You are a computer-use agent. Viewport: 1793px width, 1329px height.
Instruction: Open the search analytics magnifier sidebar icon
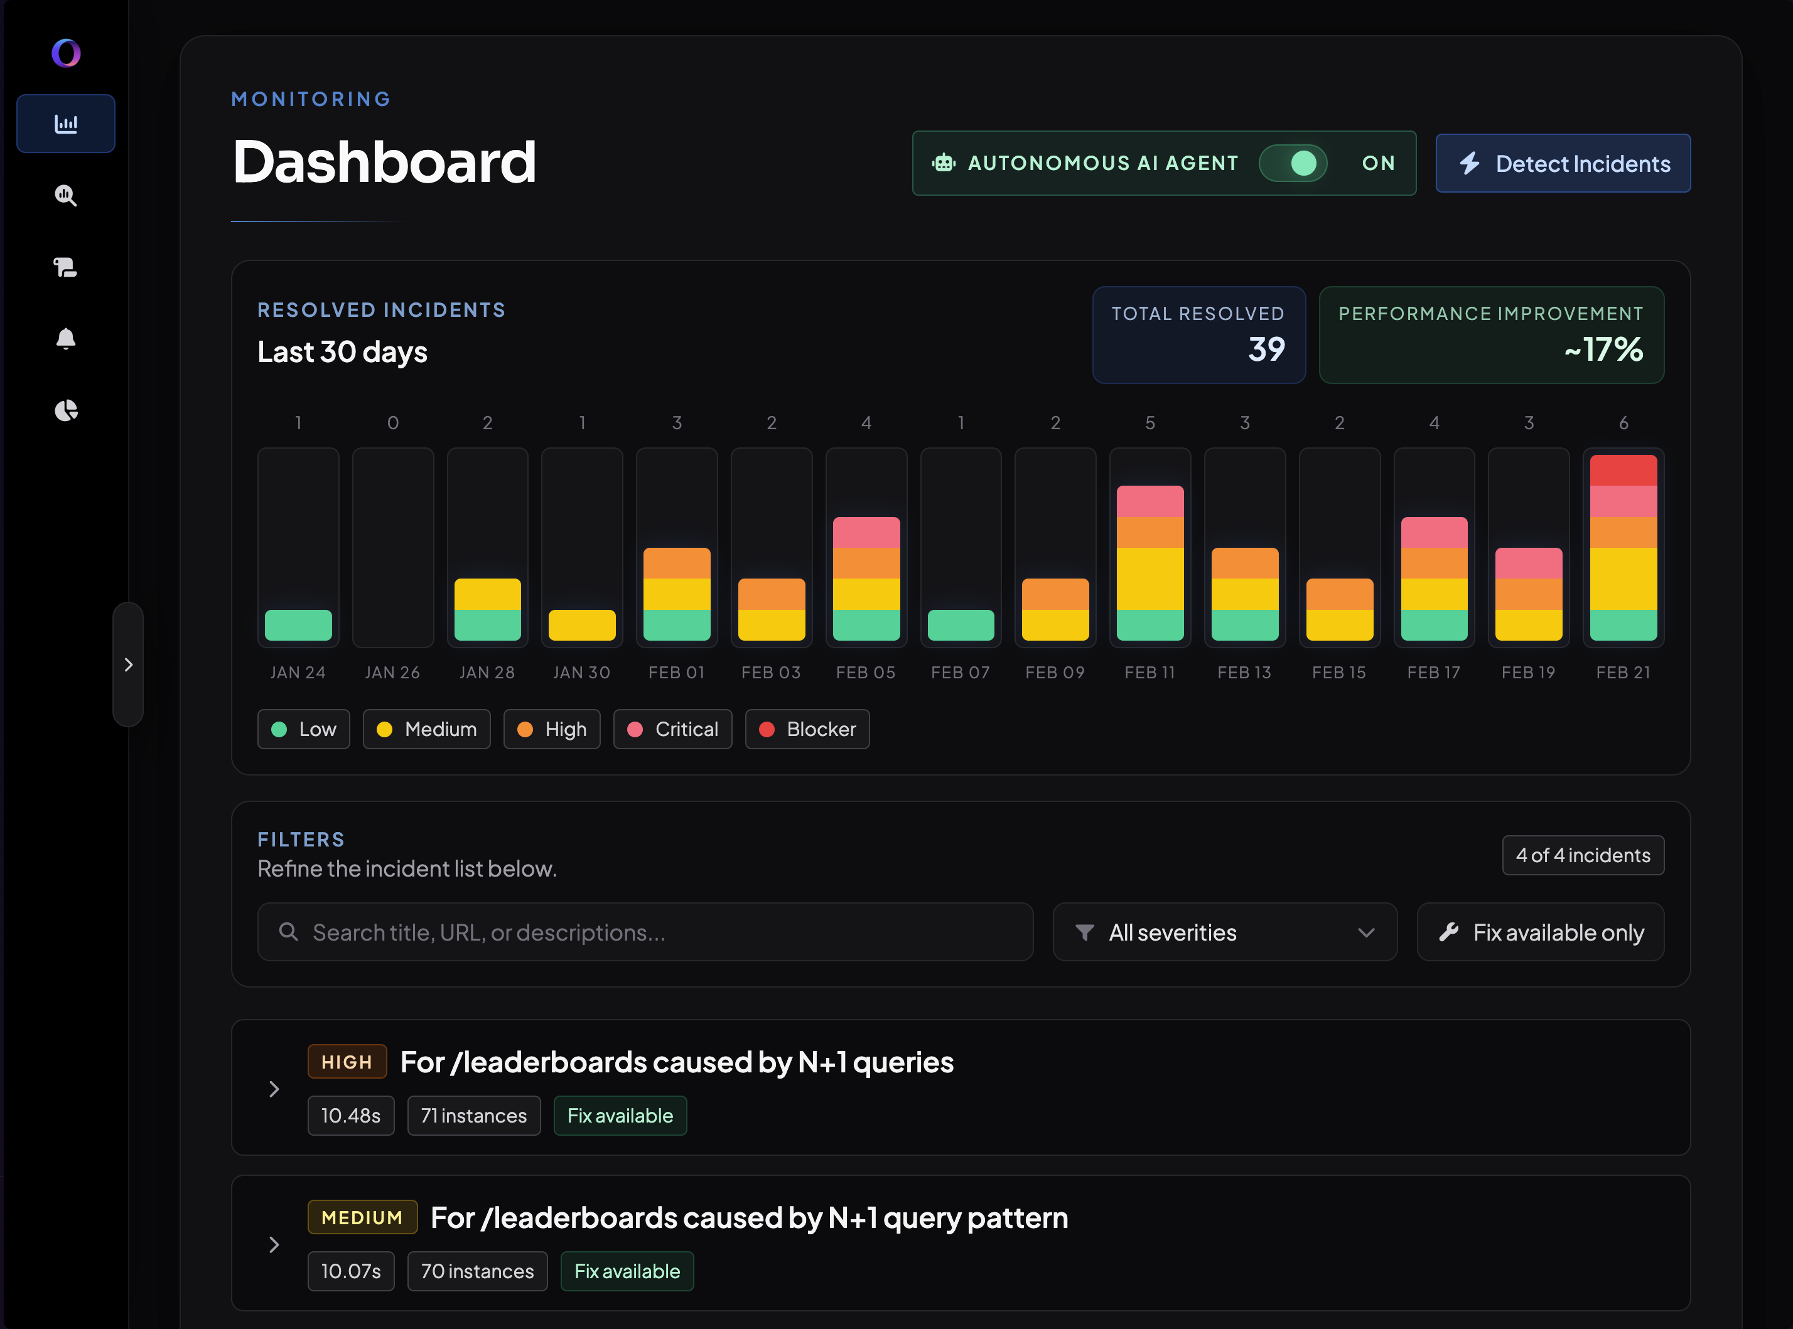point(65,196)
